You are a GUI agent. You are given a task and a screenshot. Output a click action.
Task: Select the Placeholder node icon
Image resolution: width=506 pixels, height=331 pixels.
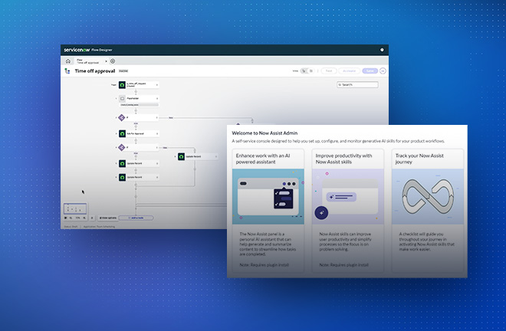pyautogui.click(x=122, y=98)
